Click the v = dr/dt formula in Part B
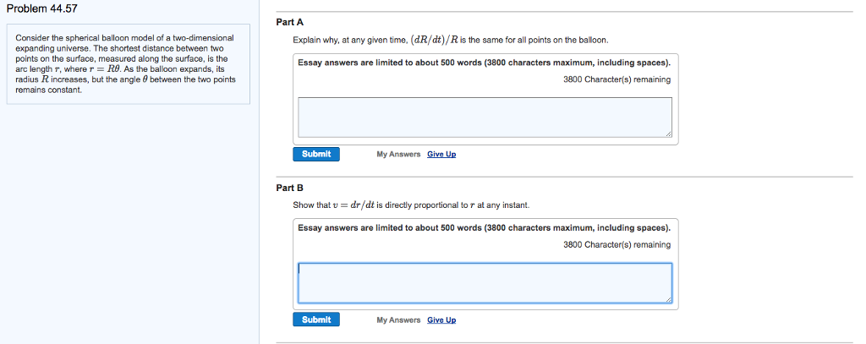The image size is (866, 344). (354, 205)
